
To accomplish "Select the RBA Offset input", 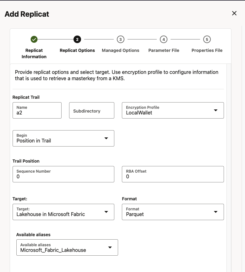I will [173, 174].
